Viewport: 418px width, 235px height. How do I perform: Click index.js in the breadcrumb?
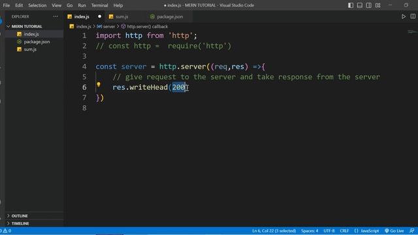pos(84,26)
